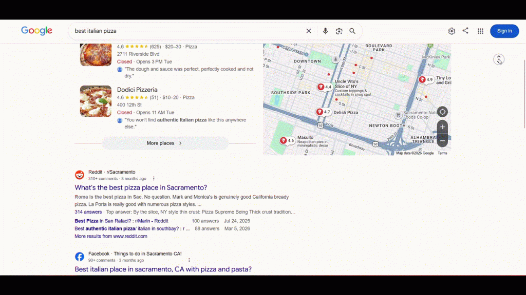Click the share icon in header

click(465, 31)
